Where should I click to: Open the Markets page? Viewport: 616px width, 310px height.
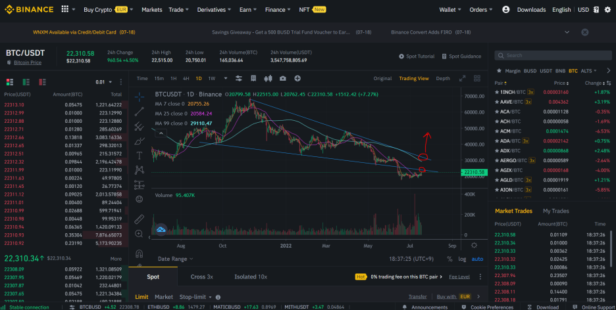[x=151, y=9]
